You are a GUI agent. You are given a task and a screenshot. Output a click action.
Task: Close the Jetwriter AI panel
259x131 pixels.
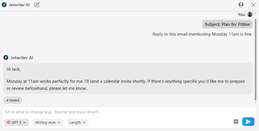tap(253, 5)
